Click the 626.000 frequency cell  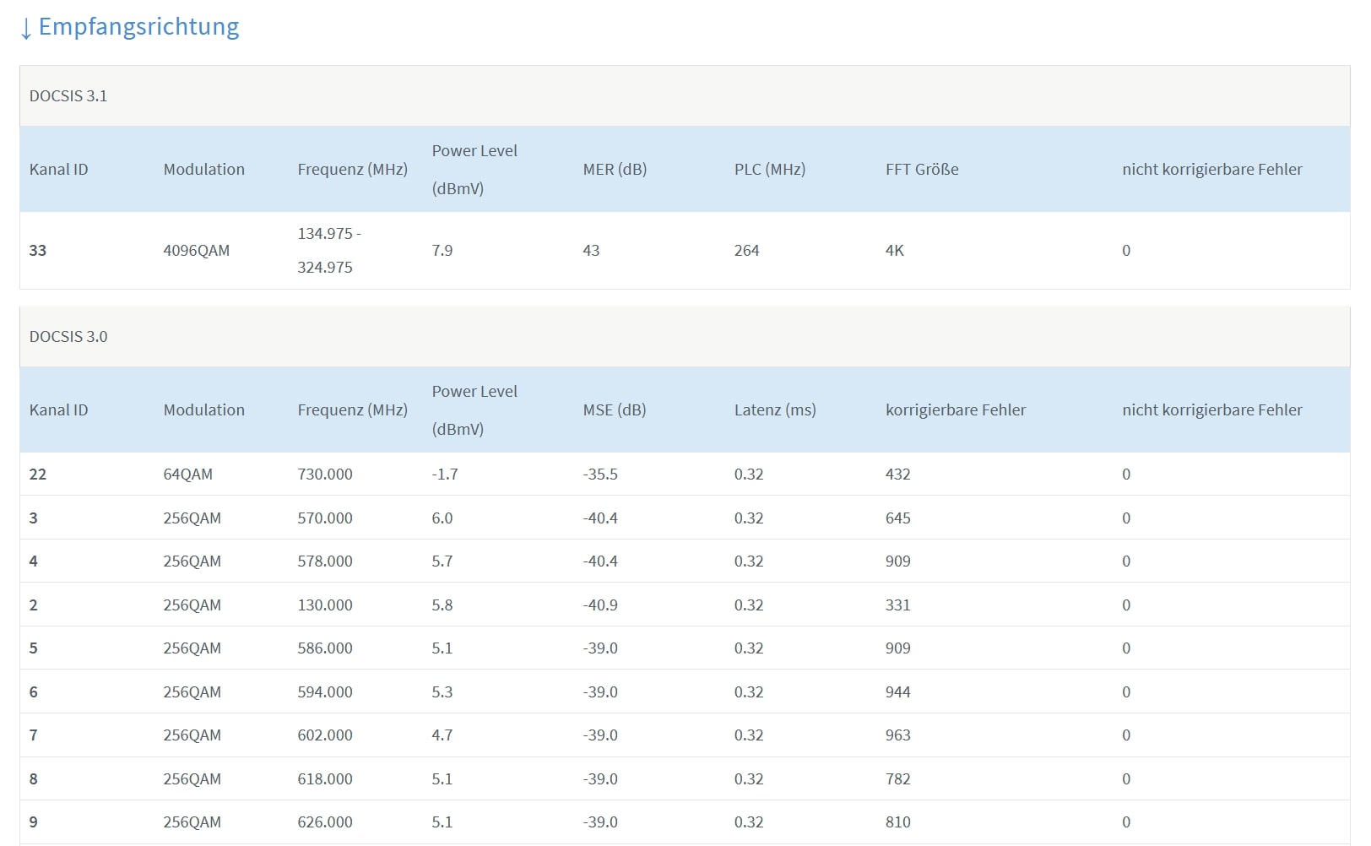click(324, 822)
